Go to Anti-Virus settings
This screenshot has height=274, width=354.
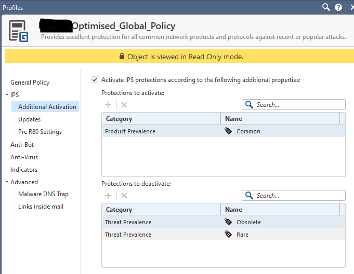[24, 157]
